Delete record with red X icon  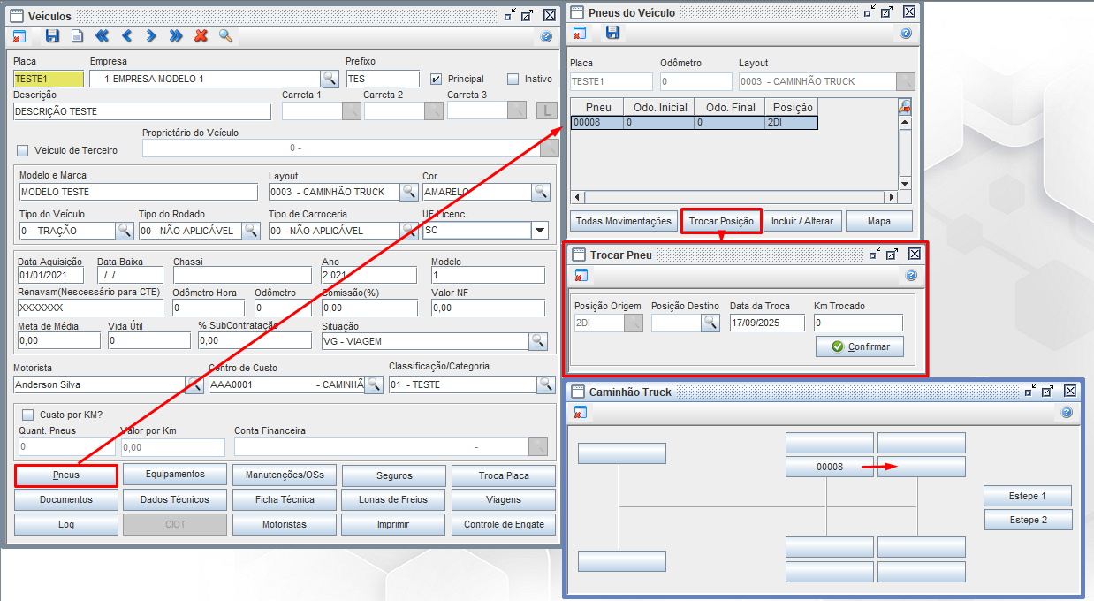coord(201,36)
